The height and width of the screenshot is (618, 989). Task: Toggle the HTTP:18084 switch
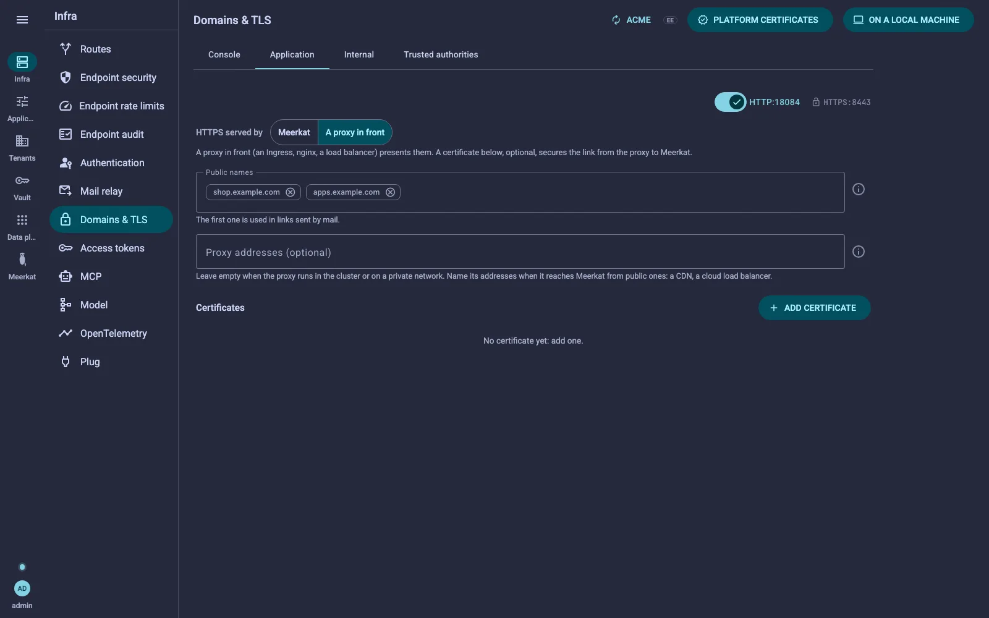point(730,102)
